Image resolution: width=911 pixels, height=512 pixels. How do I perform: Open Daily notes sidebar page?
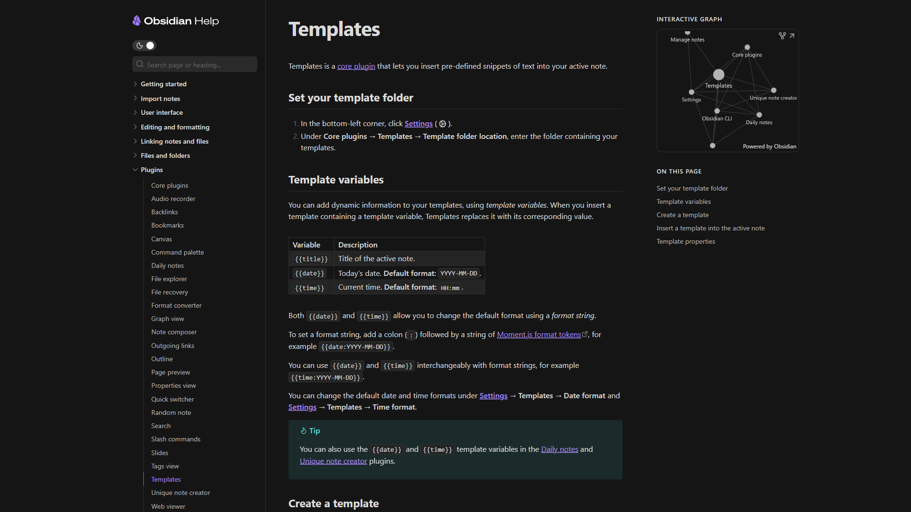point(167,265)
